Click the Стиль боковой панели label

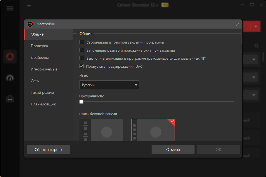coord(98,114)
